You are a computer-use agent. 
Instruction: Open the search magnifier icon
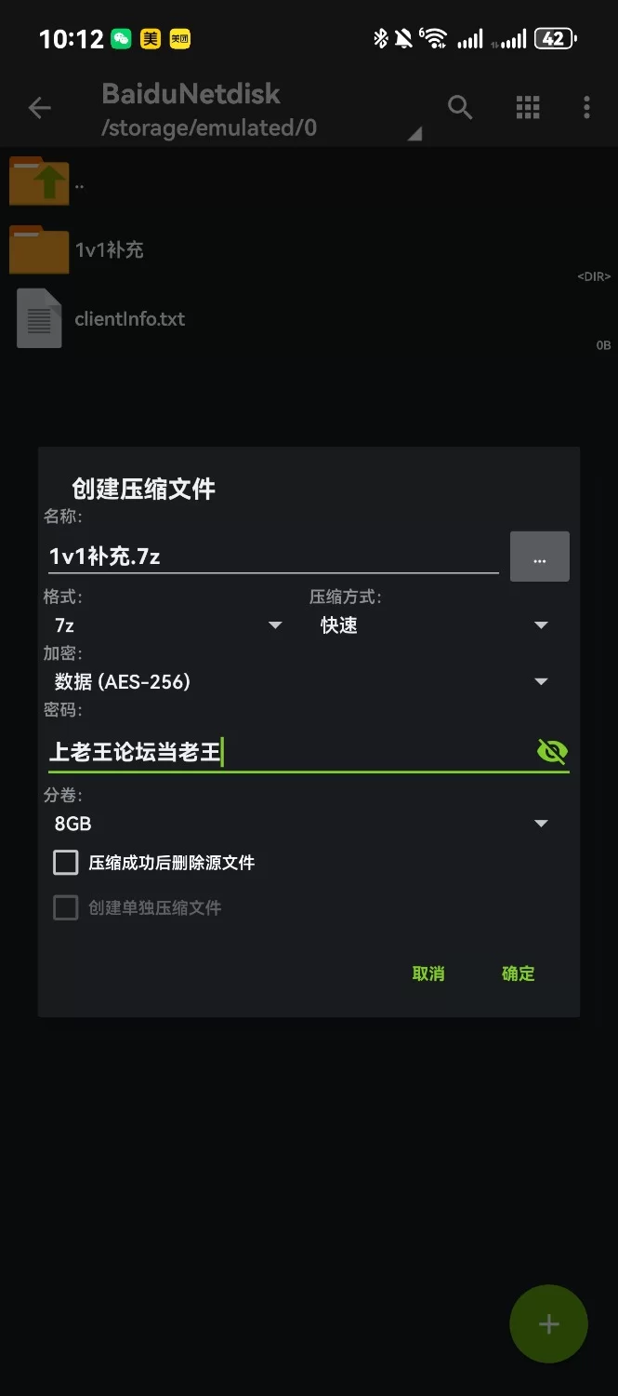pyautogui.click(x=460, y=108)
